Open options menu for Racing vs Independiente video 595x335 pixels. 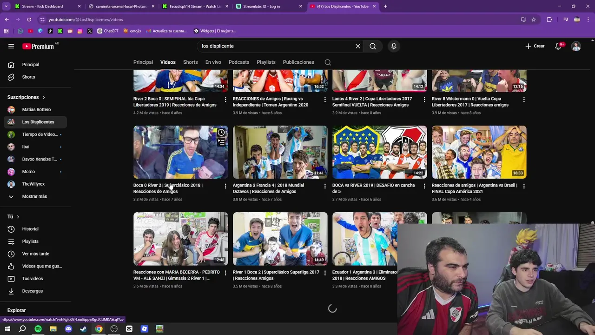(325, 100)
